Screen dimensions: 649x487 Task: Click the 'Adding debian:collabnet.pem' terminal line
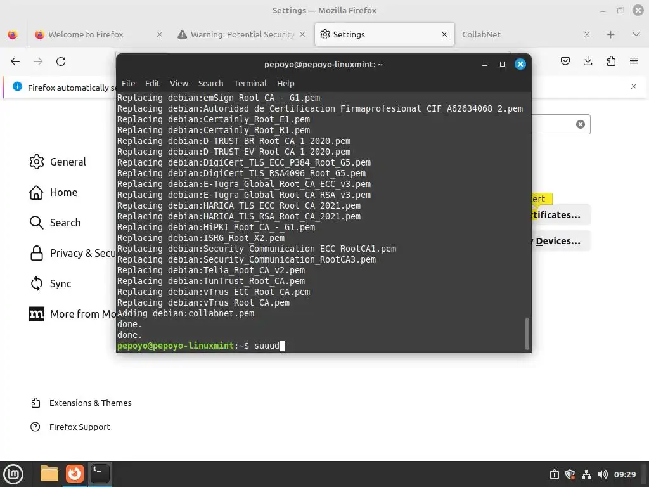pyautogui.click(x=186, y=313)
